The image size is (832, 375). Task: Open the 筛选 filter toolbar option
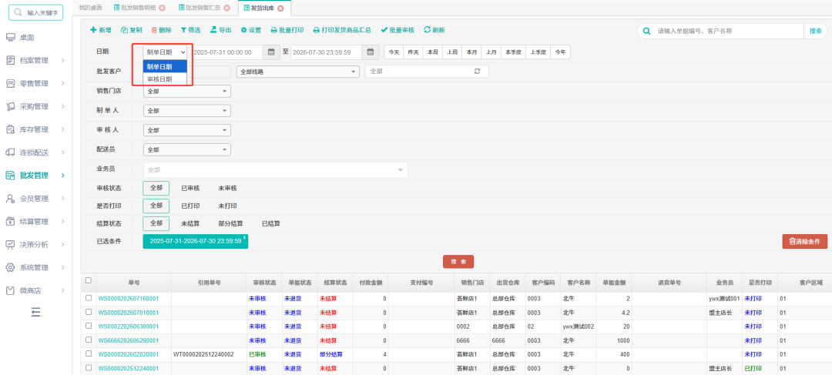(191, 30)
